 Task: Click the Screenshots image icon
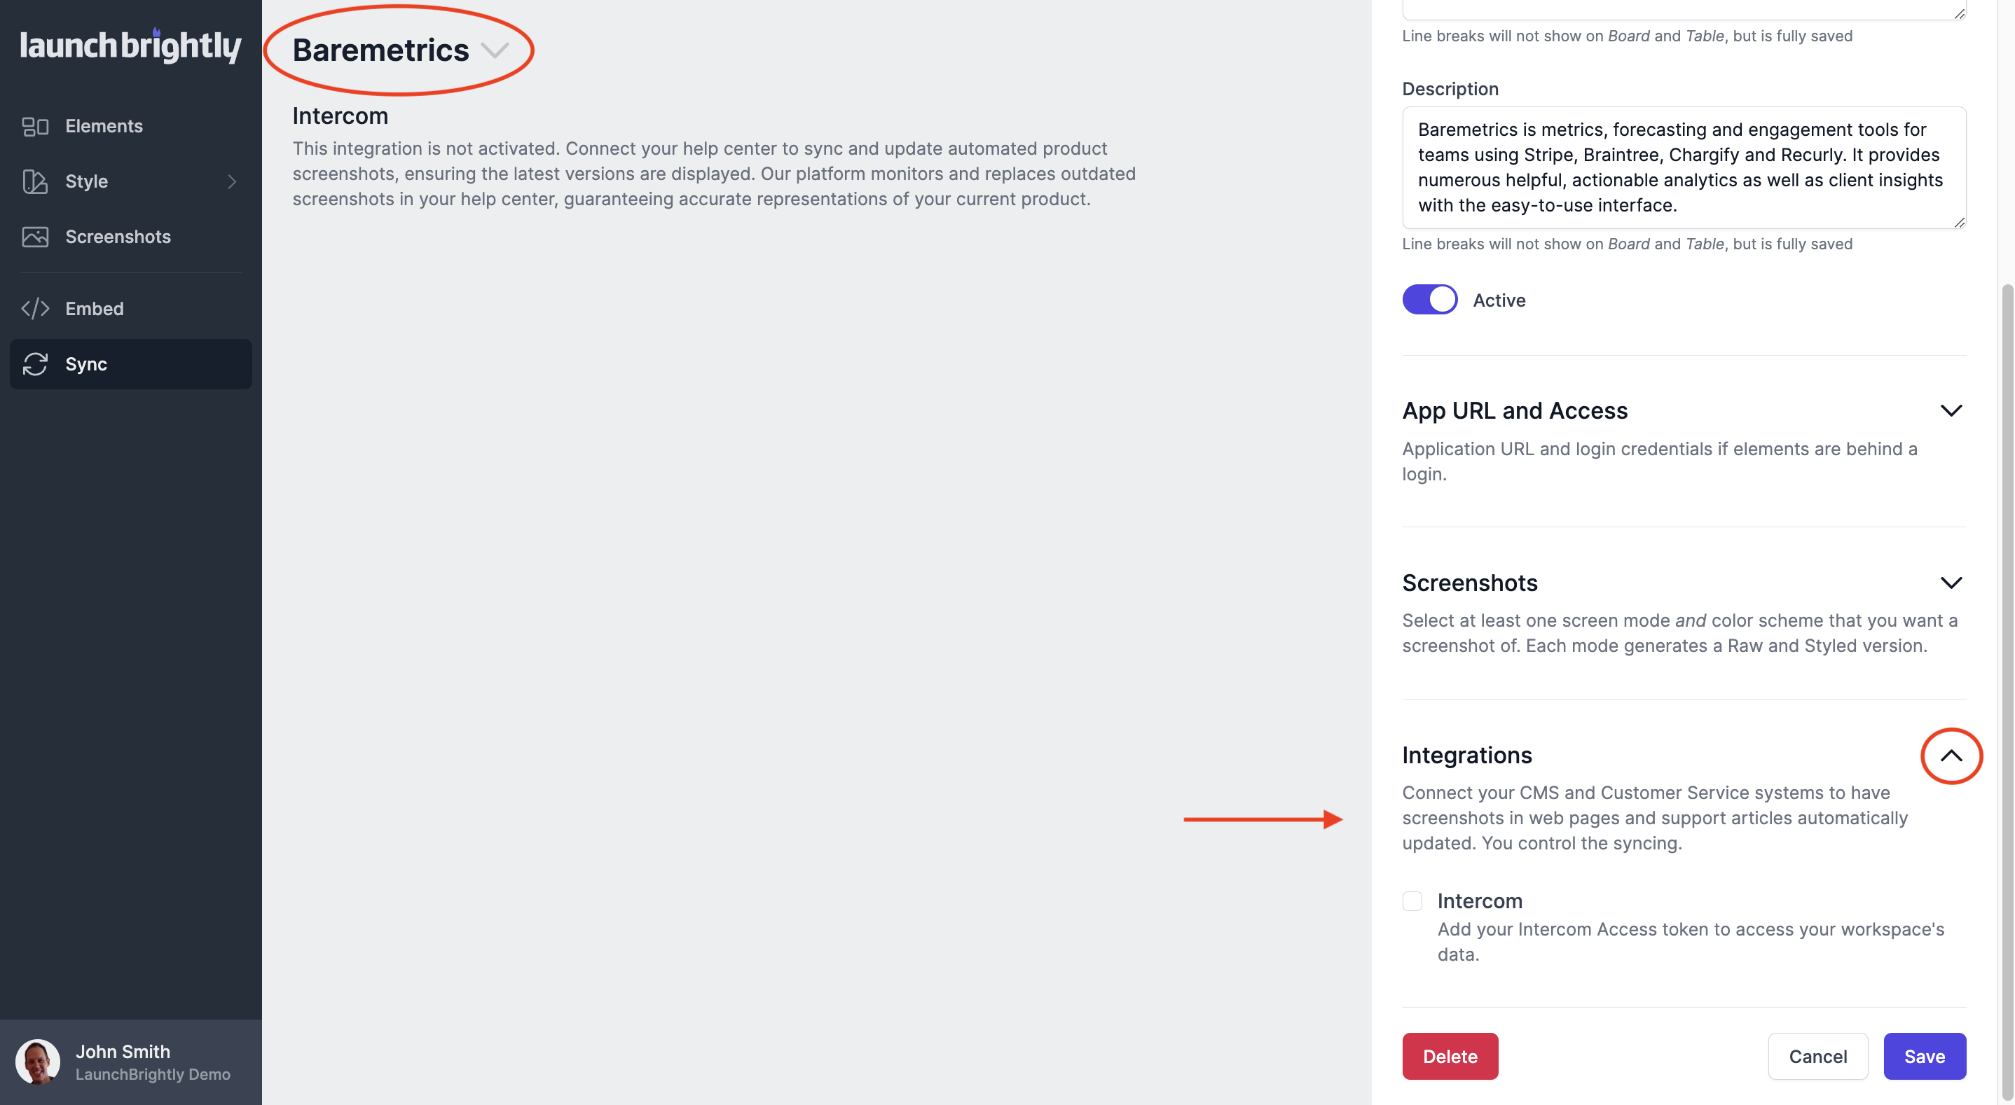(x=35, y=237)
